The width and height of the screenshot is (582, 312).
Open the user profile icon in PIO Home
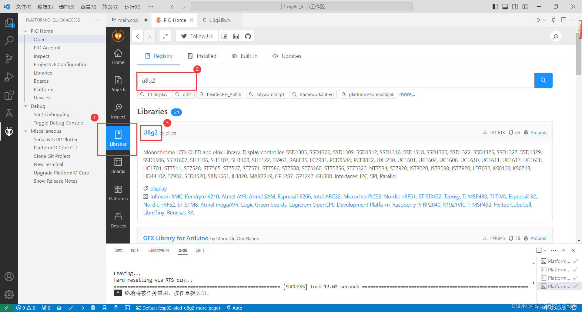click(556, 37)
